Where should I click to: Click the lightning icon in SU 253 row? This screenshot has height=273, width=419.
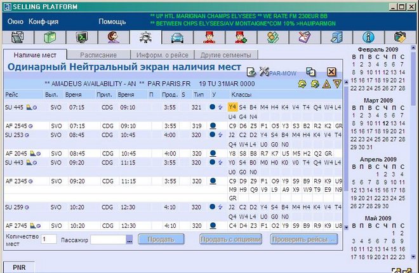coord(220,135)
